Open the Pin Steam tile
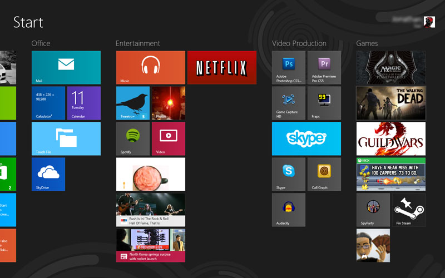Image resolution: width=445 pixels, height=278 pixels. 409,210
